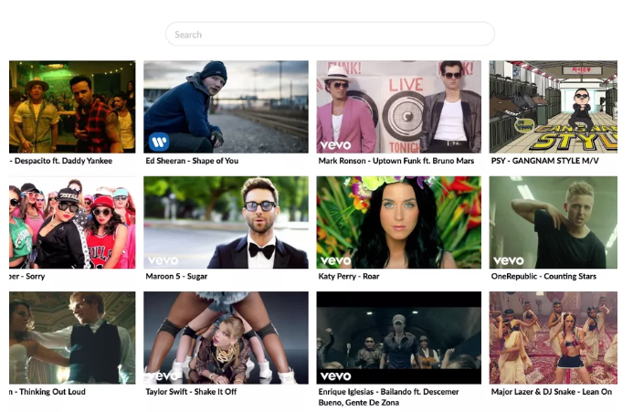Viewport: 633px width, 412px height.
Task: Open the Katy Perry Roar thumbnail
Action: pos(399,222)
